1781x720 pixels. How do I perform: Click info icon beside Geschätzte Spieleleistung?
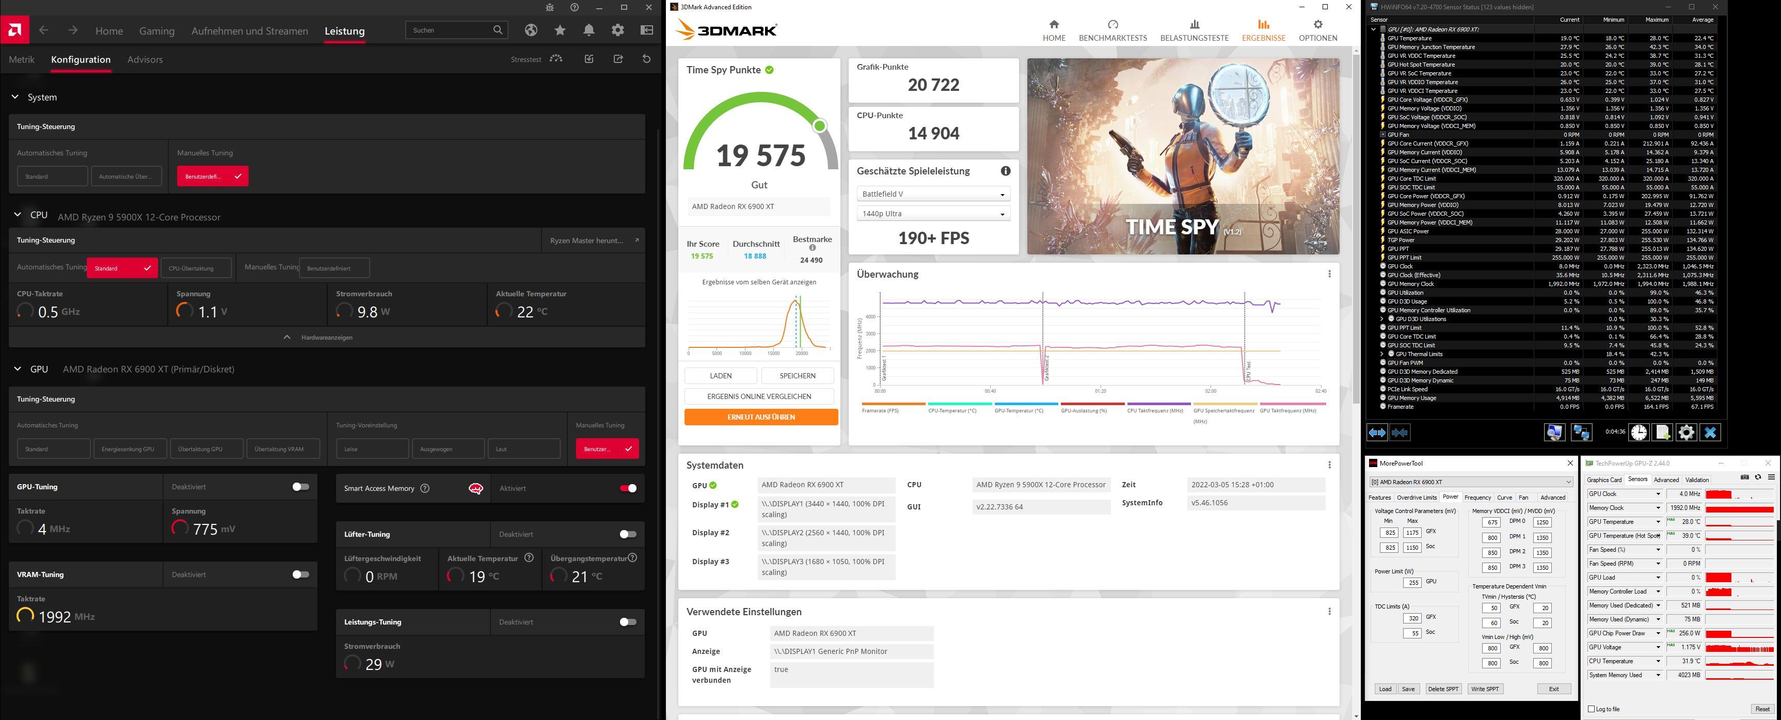[x=1005, y=171]
